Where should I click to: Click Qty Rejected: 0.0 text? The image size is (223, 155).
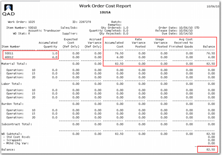coord(114,34)
